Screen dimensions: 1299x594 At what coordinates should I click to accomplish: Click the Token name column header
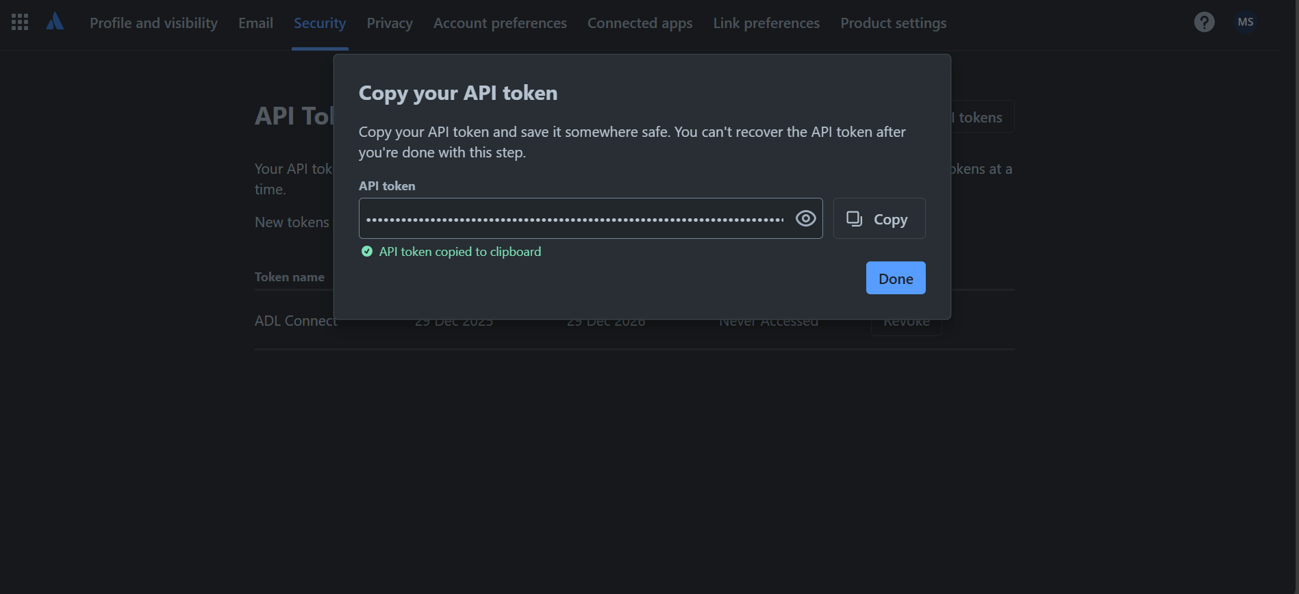point(290,277)
